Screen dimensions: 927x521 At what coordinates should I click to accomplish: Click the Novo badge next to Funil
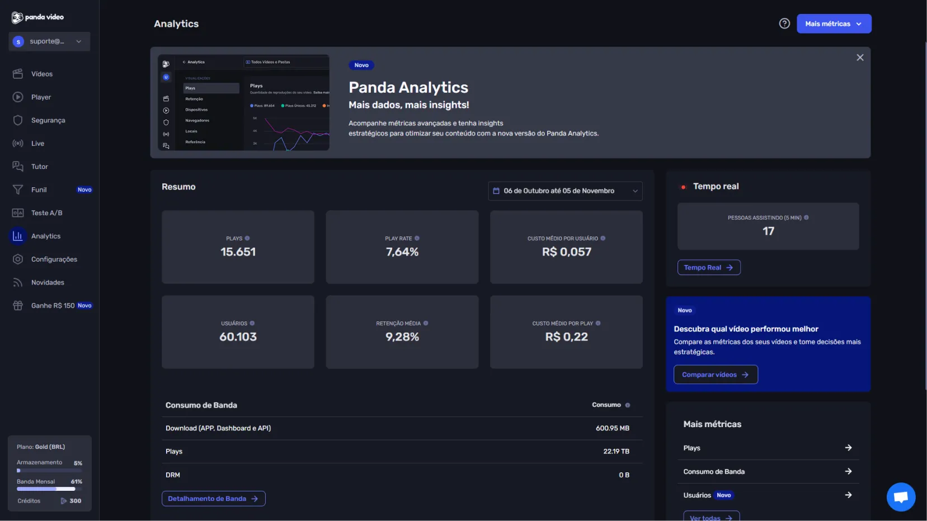pos(84,190)
